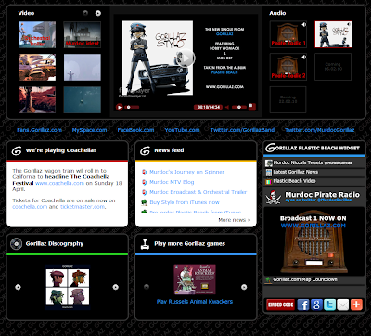Open Murdoc's Journey on Spinner news item
The width and height of the screenshot is (371, 336).
point(186,172)
